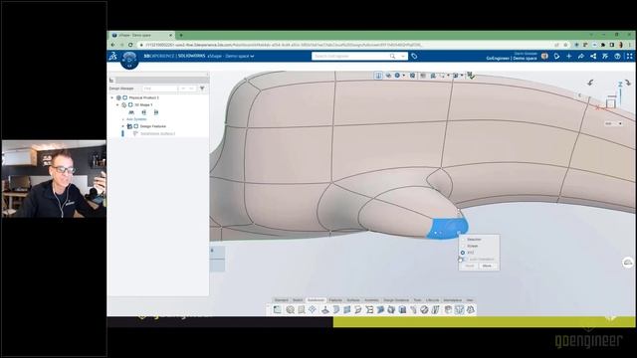
Task: Click the Move button in the popup
Action: pyautogui.click(x=487, y=266)
